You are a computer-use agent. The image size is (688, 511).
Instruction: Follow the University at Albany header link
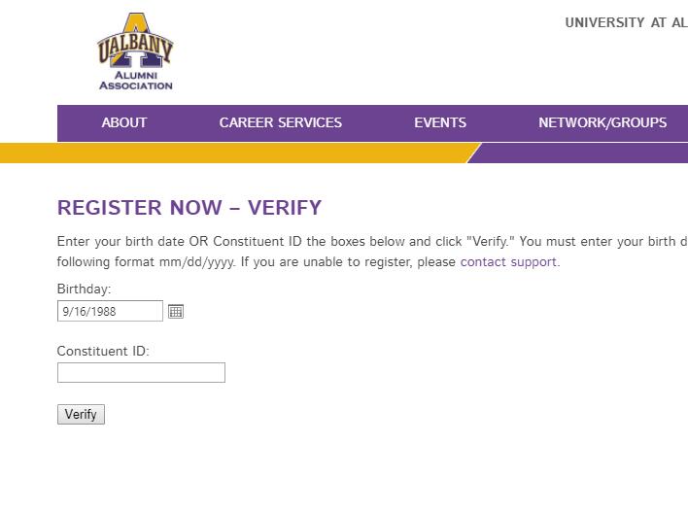click(x=626, y=22)
